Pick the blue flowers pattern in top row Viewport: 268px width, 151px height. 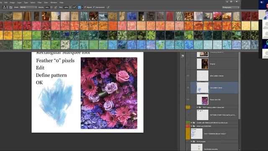pos(132,16)
